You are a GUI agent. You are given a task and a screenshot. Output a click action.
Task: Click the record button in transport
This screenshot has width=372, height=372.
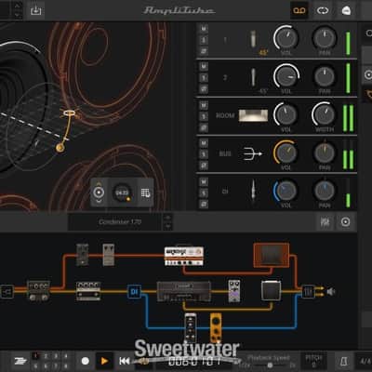(85, 361)
